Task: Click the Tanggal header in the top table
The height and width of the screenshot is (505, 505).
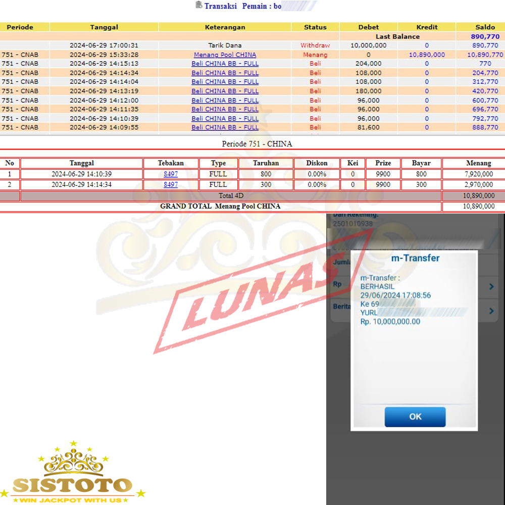Action: pyautogui.click(x=104, y=27)
